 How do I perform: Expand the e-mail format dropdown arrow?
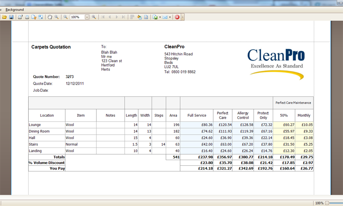tap(170, 17)
